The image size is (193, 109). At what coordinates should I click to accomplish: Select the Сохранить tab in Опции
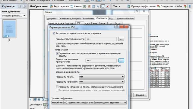[102, 18]
